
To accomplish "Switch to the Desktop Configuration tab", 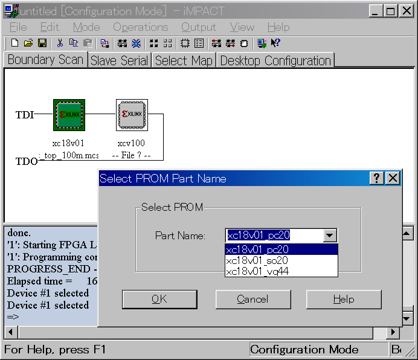I will coord(275,60).
